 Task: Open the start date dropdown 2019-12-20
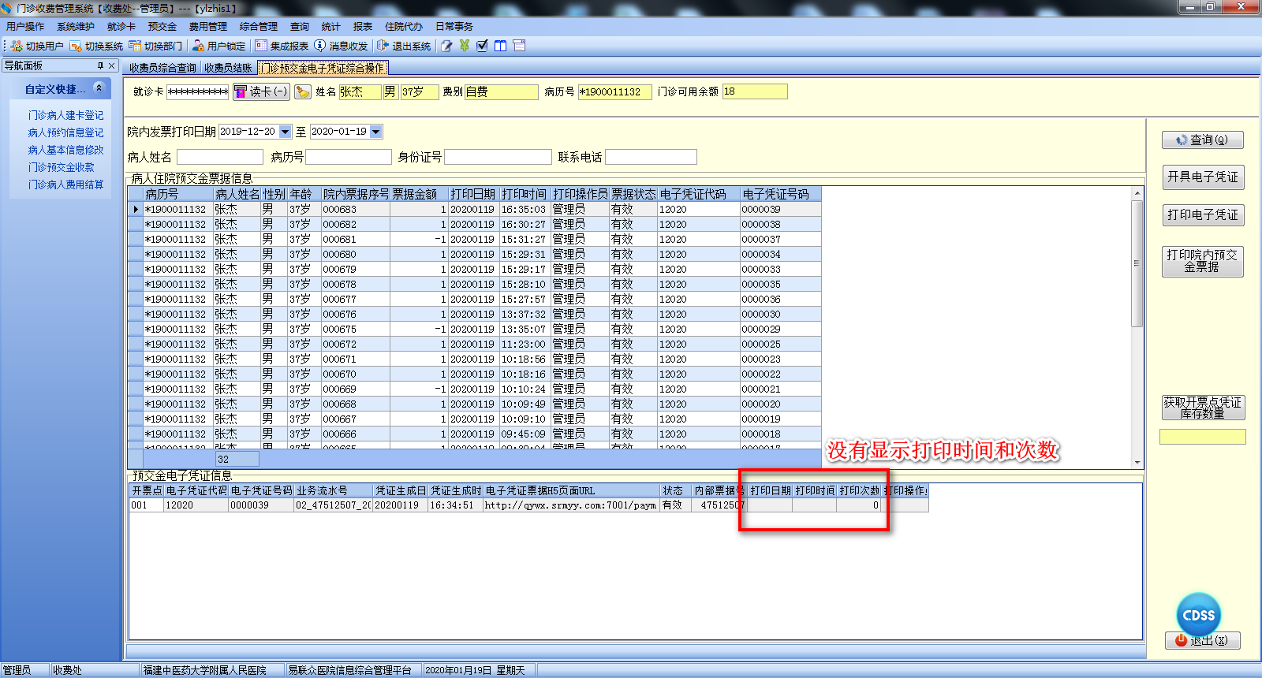coord(286,132)
